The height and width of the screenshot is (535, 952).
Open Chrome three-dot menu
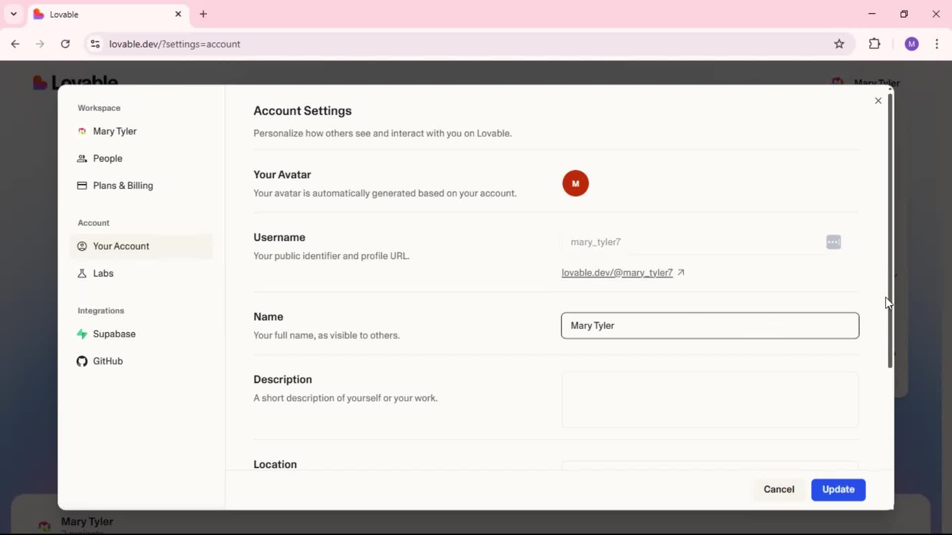937,44
